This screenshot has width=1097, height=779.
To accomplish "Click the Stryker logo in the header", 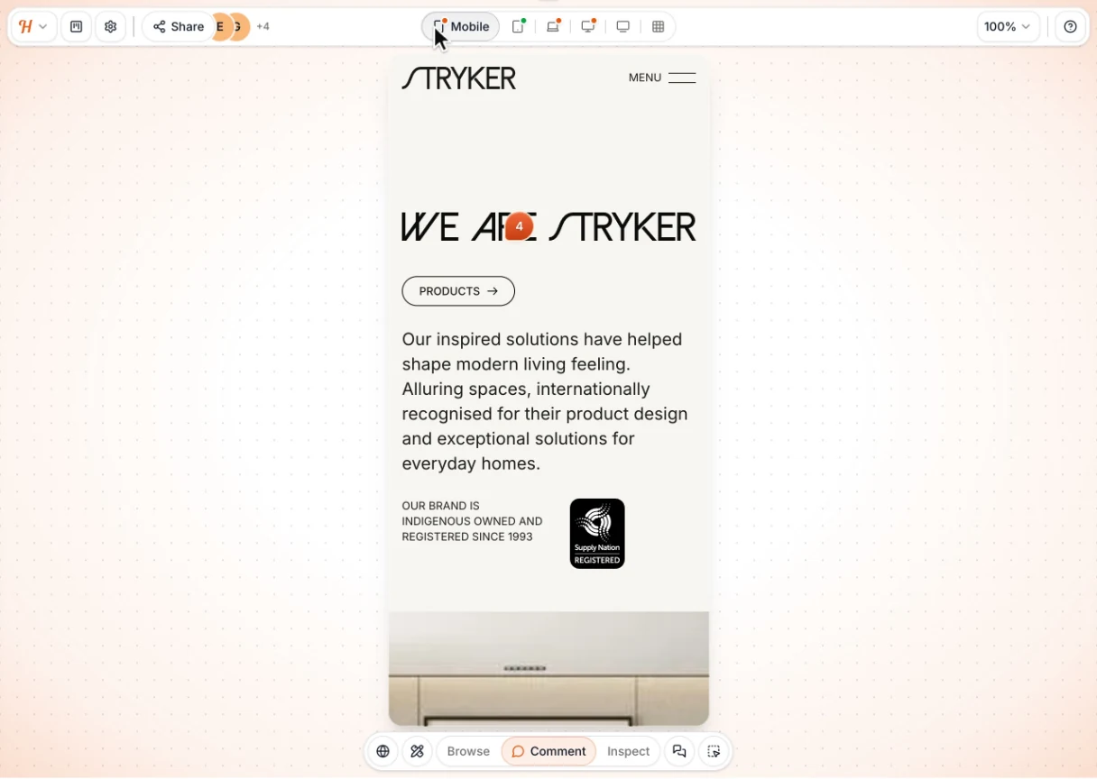I will click(459, 78).
